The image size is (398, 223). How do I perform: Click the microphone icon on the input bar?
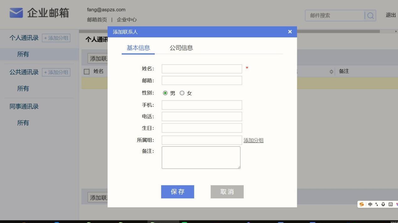pyautogui.click(x=383, y=204)
